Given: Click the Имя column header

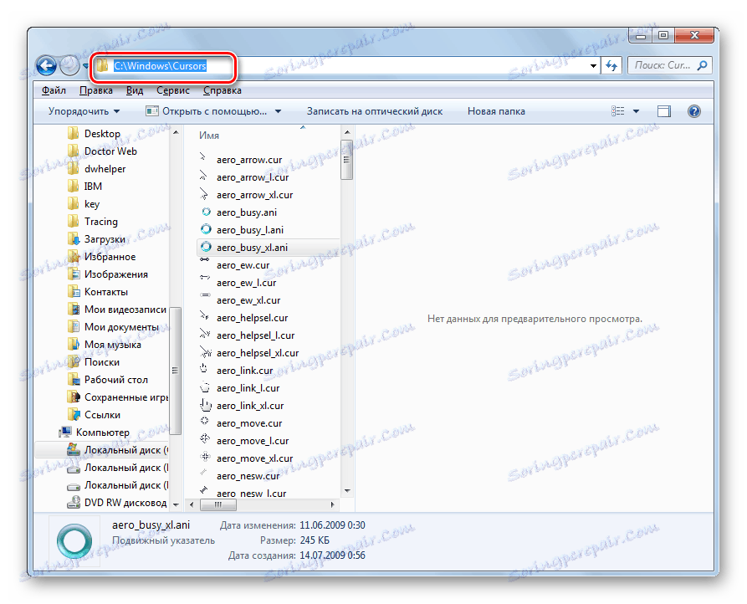Looking at the screenshot, I should pos(208,136).
